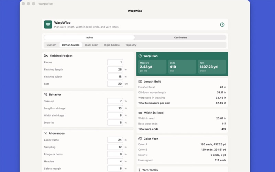Click the percent icon beside Behavior

pos(46,95)
